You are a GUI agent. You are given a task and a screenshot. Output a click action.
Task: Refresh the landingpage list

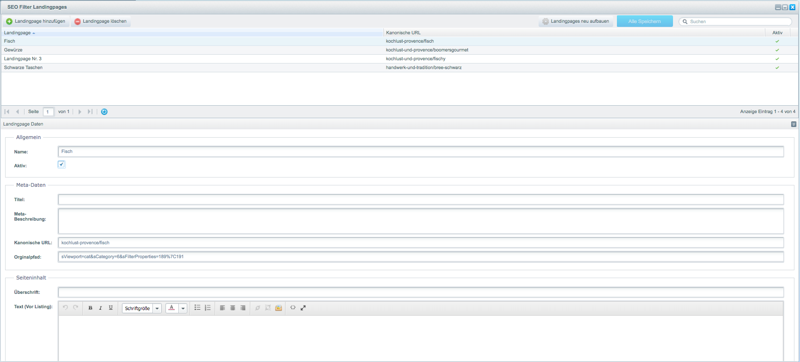click(104, 112)
